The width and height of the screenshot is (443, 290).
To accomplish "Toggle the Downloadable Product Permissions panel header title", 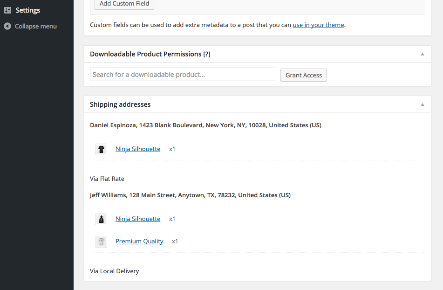I will (145, 54).
